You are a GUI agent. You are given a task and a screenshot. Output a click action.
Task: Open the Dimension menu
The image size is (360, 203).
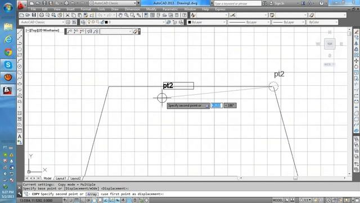click(x=132, y=9)
